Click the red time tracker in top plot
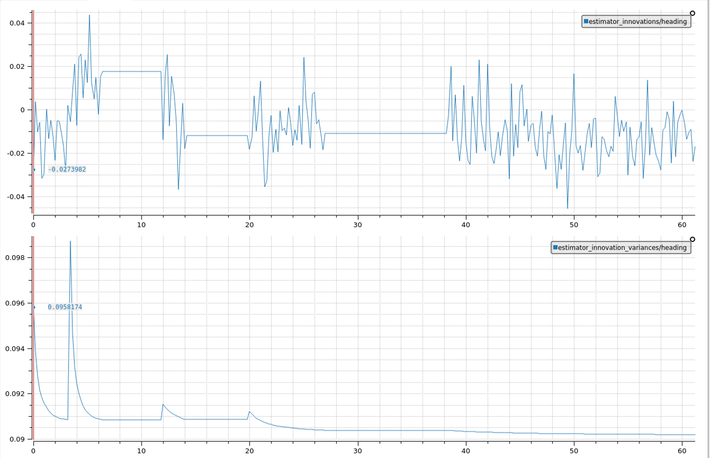The width and height of the screenshot is (710, 458). click(34, 112)
